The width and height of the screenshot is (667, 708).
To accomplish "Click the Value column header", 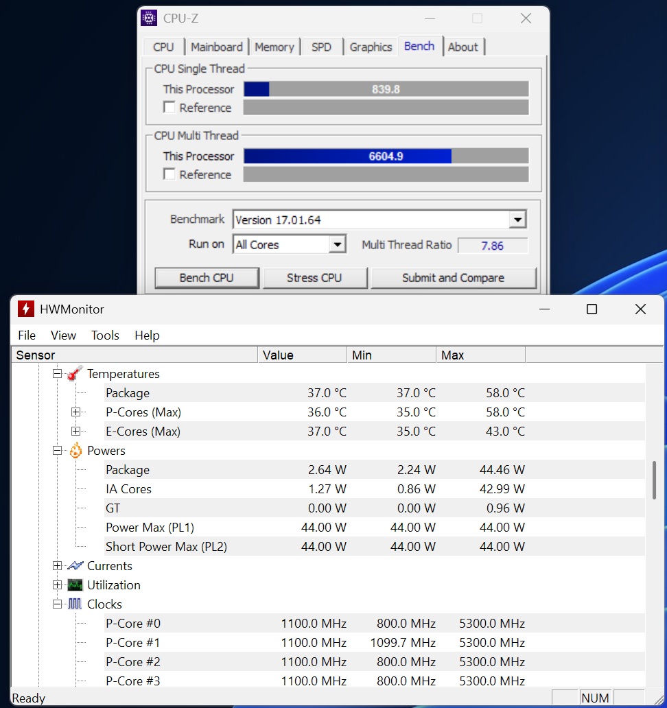I will [302, 355].
